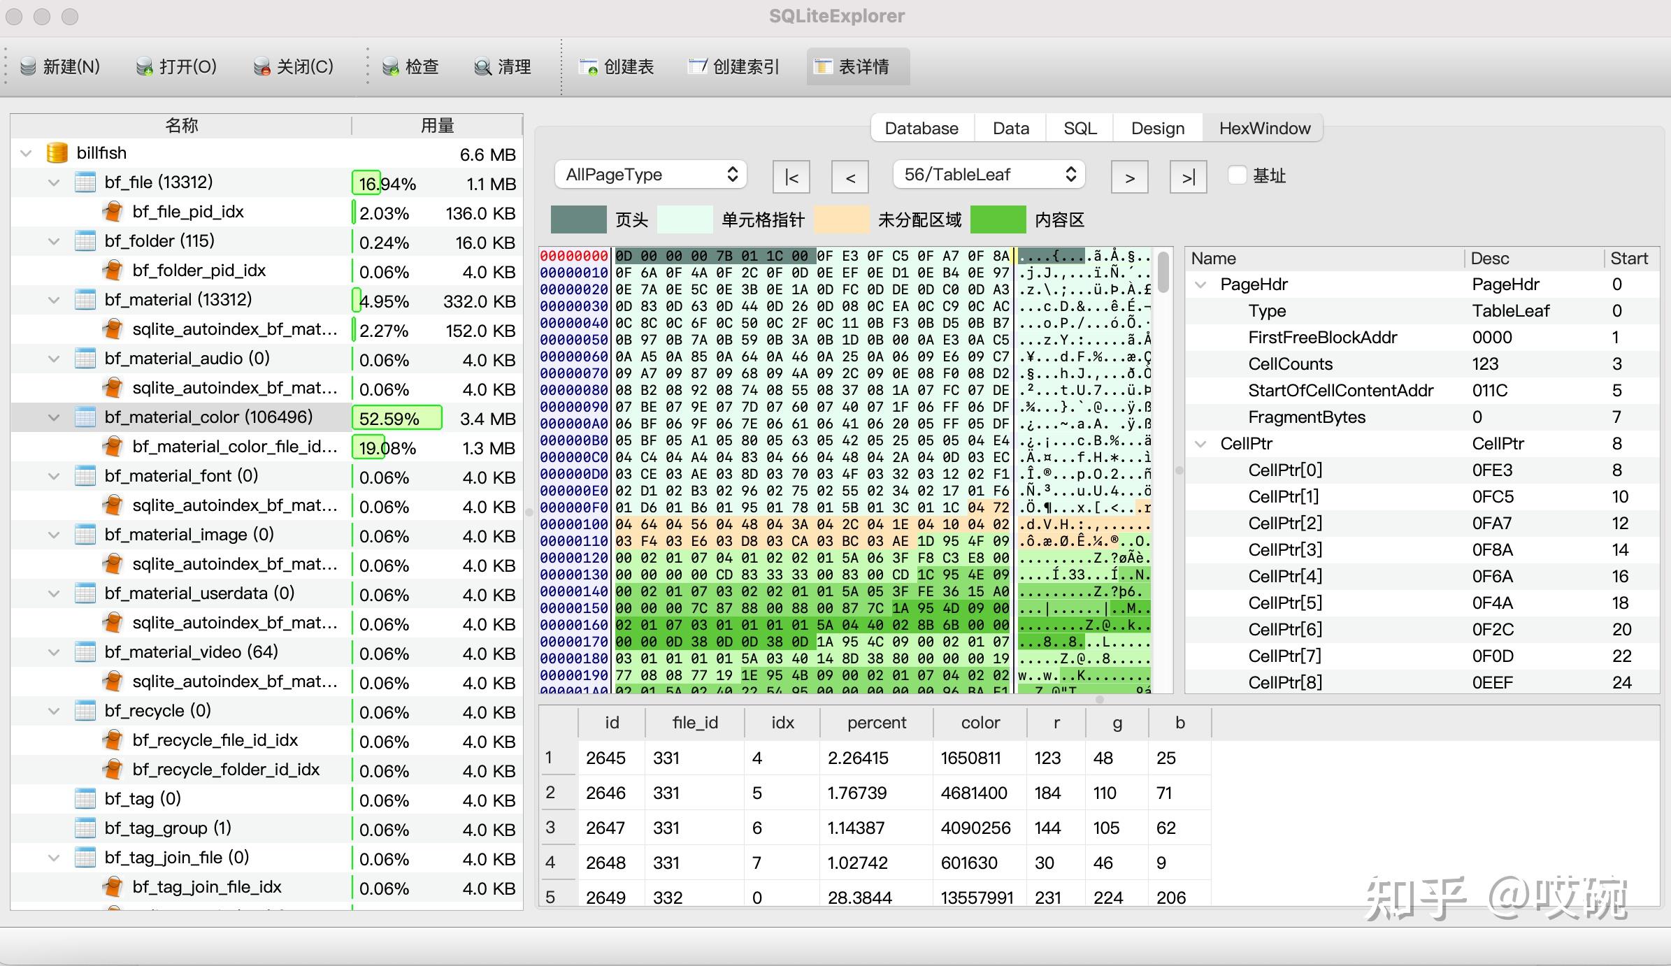Go to next page with > button
The image size is (1671, 966).
click(x=1130, y=177)
